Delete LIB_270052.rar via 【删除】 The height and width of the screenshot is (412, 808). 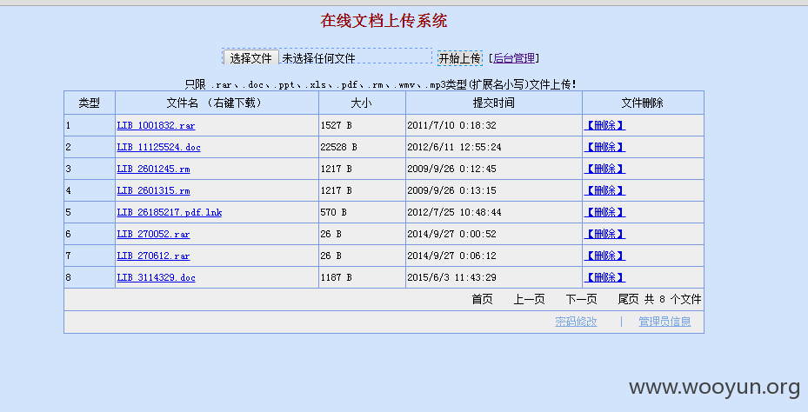[605, 234]
